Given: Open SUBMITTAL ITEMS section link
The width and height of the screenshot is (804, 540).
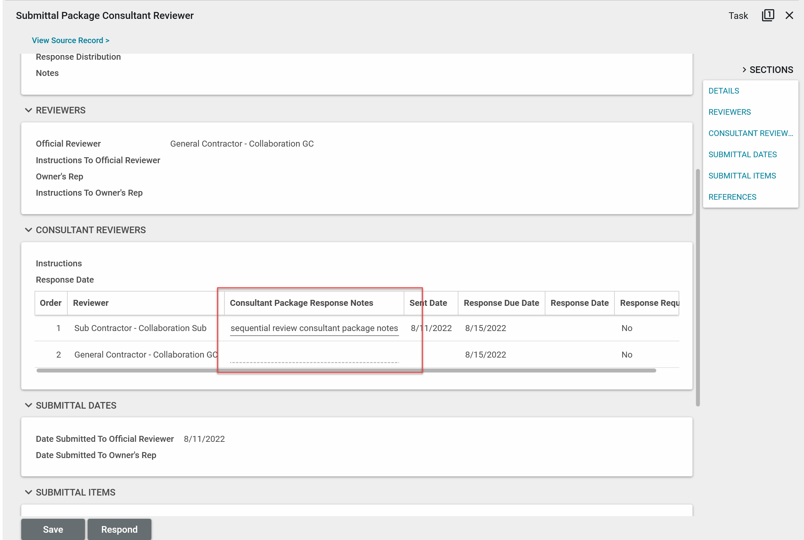Looking at the screenshot, I should coord(742,176).
